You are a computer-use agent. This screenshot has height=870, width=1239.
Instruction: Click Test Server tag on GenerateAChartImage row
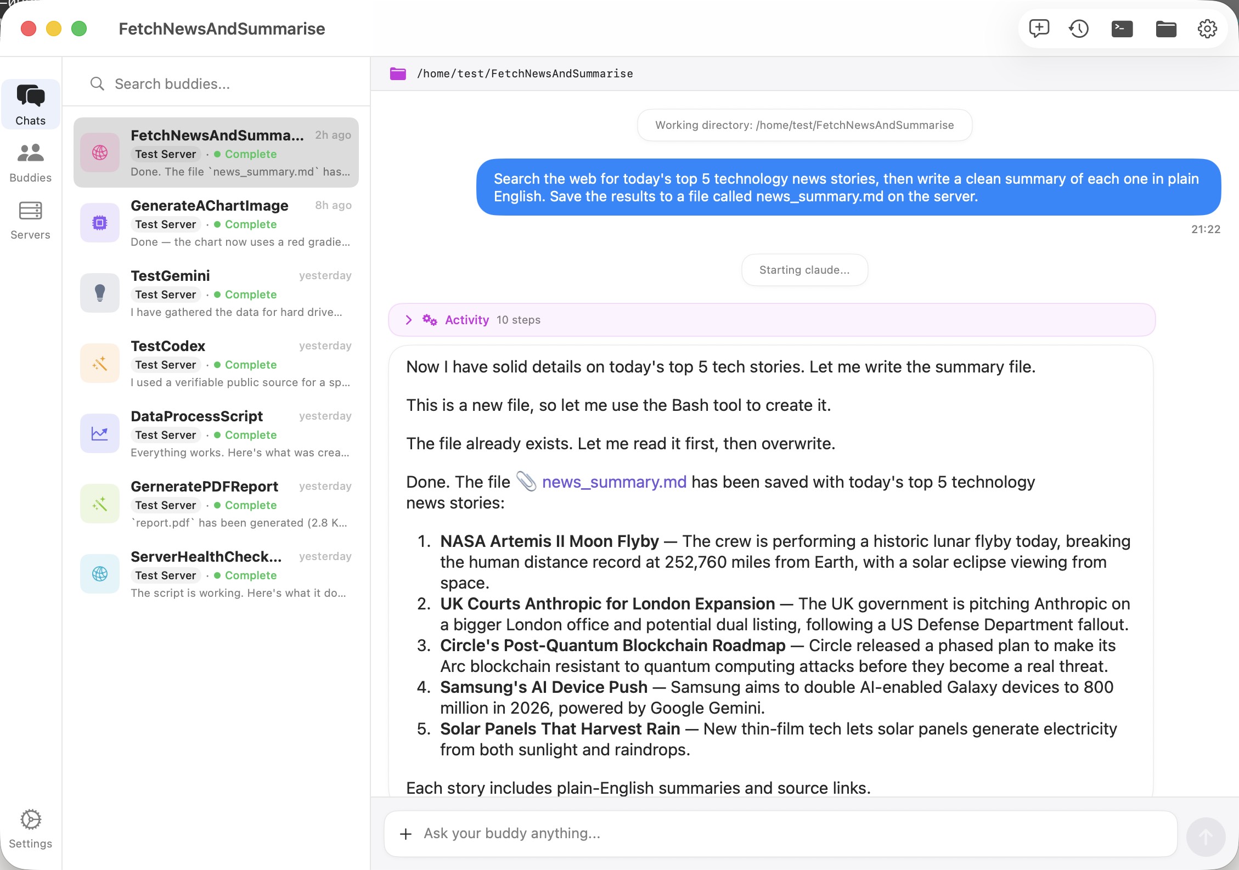pos(166,224)
